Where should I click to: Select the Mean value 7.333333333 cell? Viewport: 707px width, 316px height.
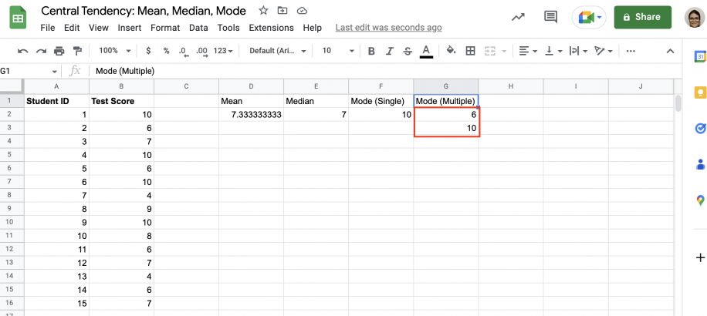tap(251, 115)
